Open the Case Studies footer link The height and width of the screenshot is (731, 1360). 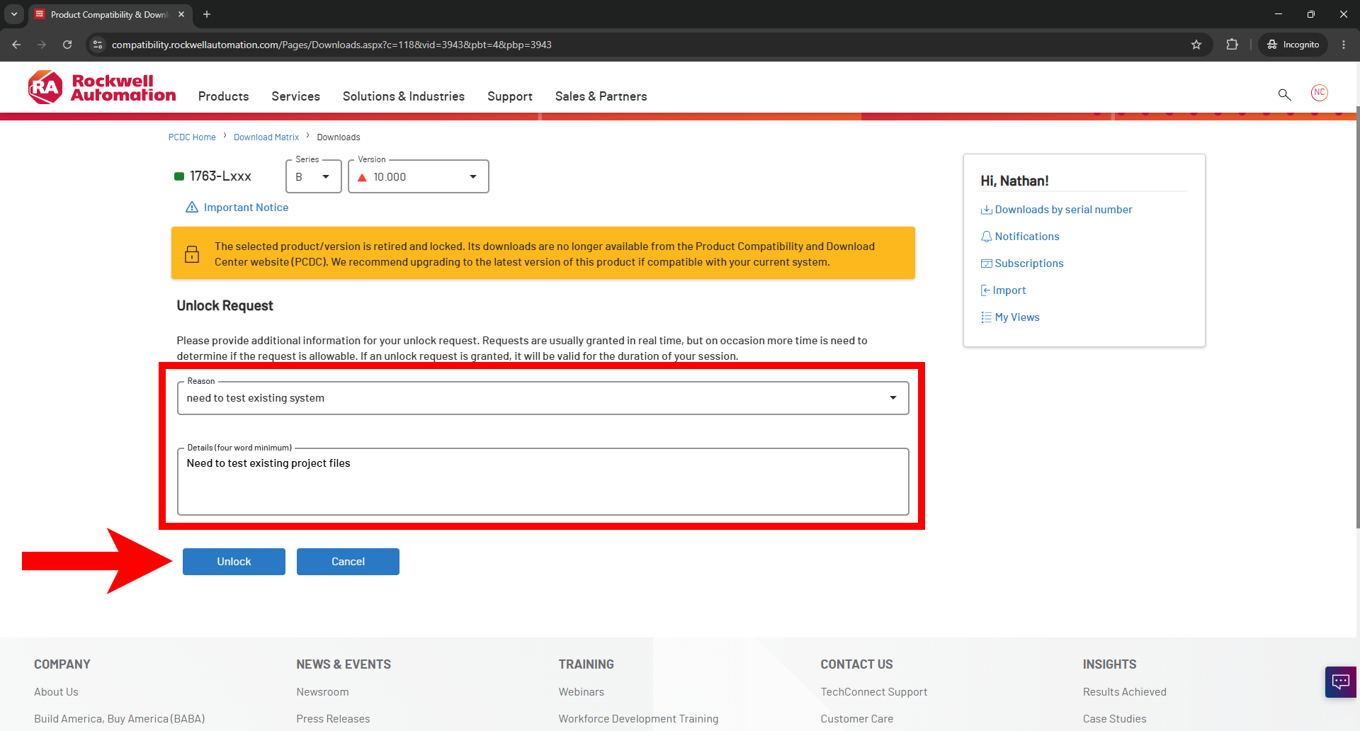click(x=1114, y=719)
